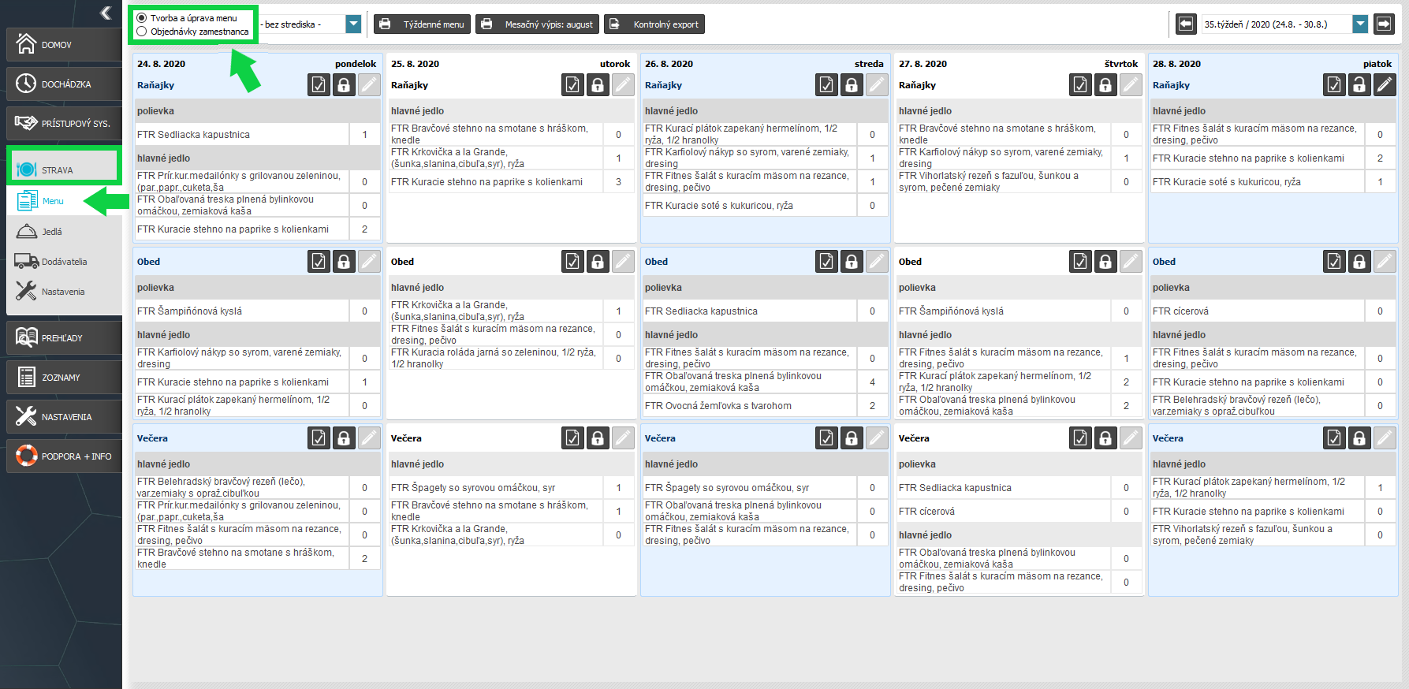1409x689 pixels.
Task: Go to previous week arrow button
Action: coord(1187,24)
